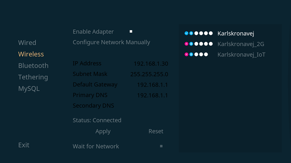291x163 pixels.
Task: Click the Apply button
Action: (x=103, y=131)
